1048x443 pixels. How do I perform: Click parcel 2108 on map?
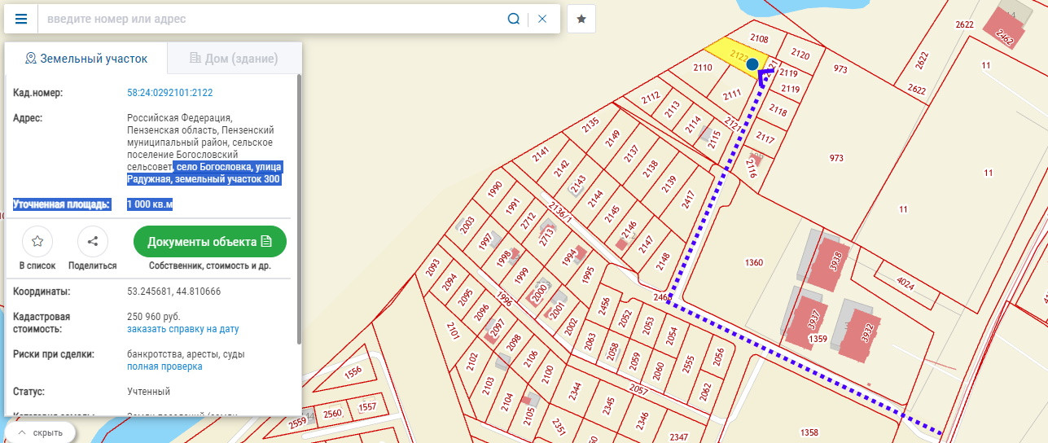759,38
